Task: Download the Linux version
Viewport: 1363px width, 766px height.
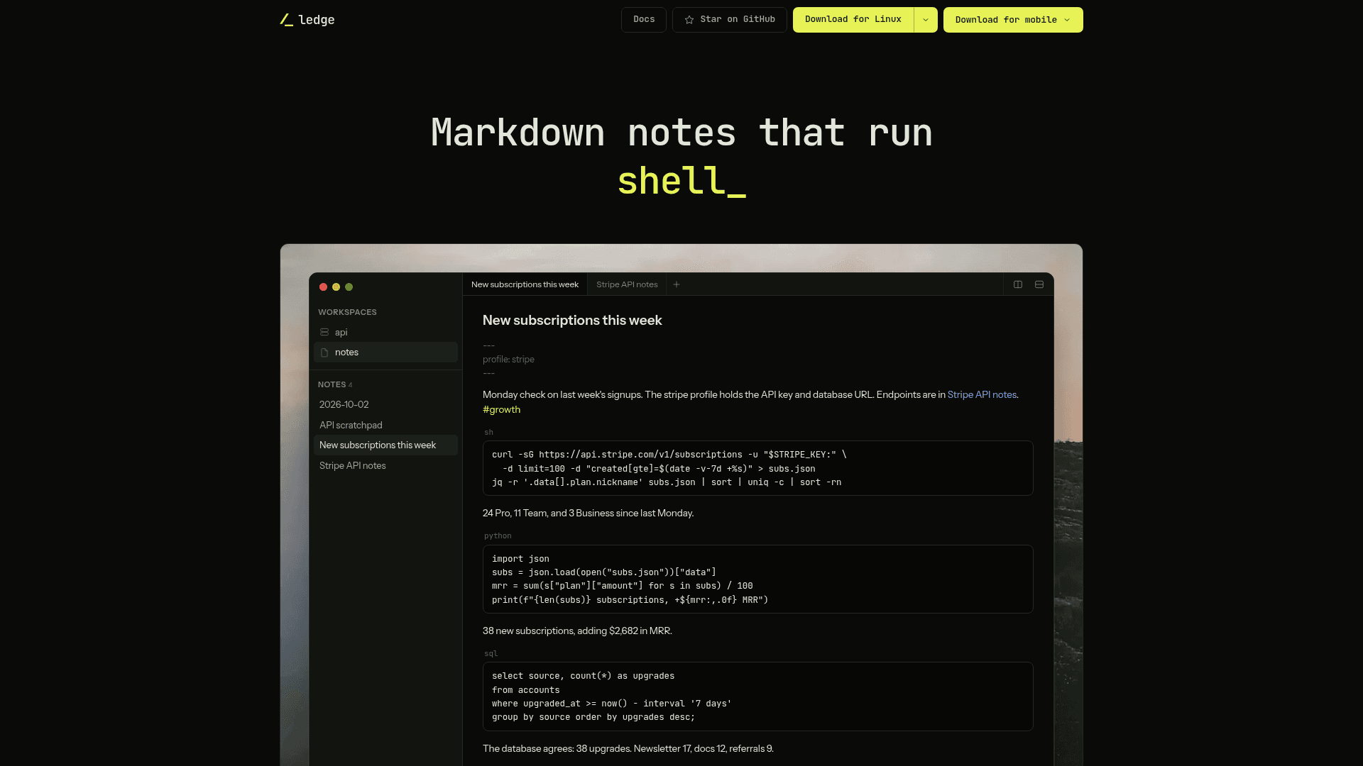Action: coord(853,20)
